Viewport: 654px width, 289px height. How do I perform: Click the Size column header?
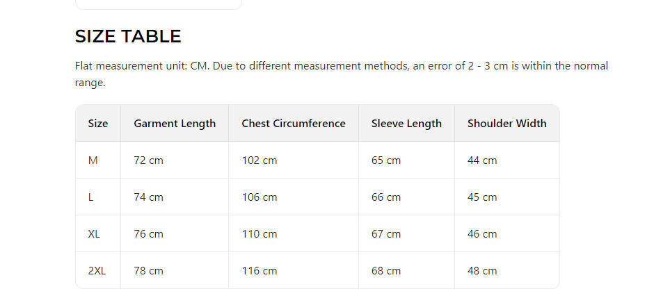point(98,124)
